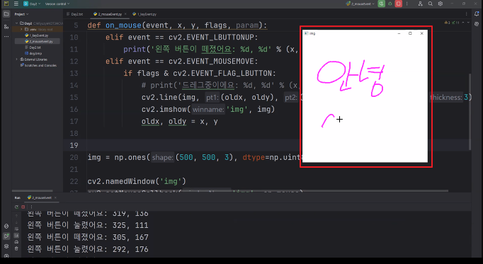Click the Run tool window label

pyautogui.click(x=17, y=197)
